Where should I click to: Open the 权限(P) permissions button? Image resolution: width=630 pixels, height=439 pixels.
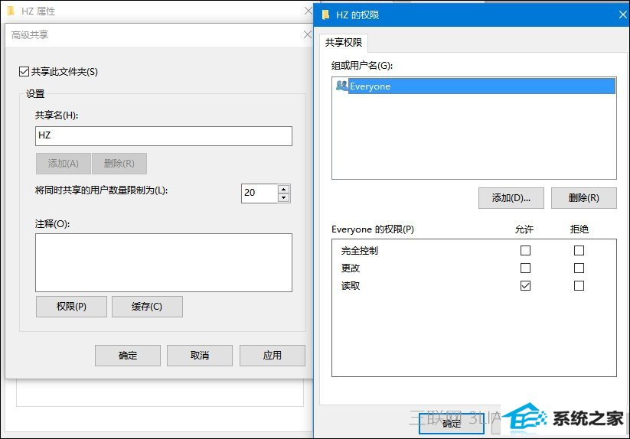coord(71,307)
